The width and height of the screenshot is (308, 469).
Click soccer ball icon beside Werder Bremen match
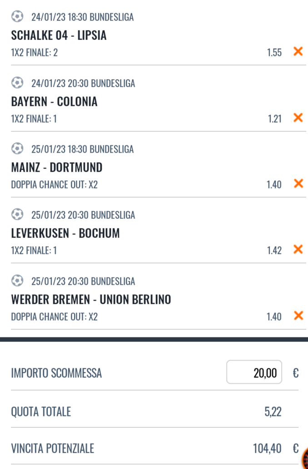click(17, 281)
